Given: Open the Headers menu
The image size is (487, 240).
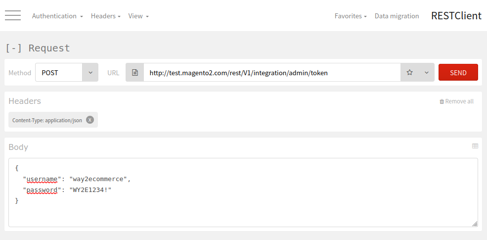Looking at the screenshot, I should (x=106, y=16).
